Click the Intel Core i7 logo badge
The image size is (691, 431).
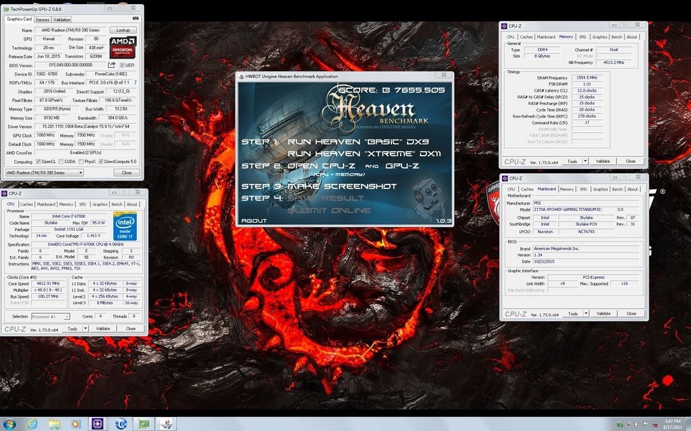pyautogui.click(x=126, y=224)
